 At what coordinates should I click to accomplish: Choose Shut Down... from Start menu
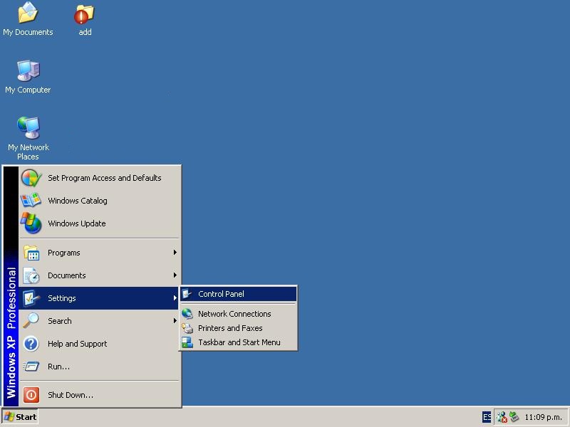[x=100, y=395]
